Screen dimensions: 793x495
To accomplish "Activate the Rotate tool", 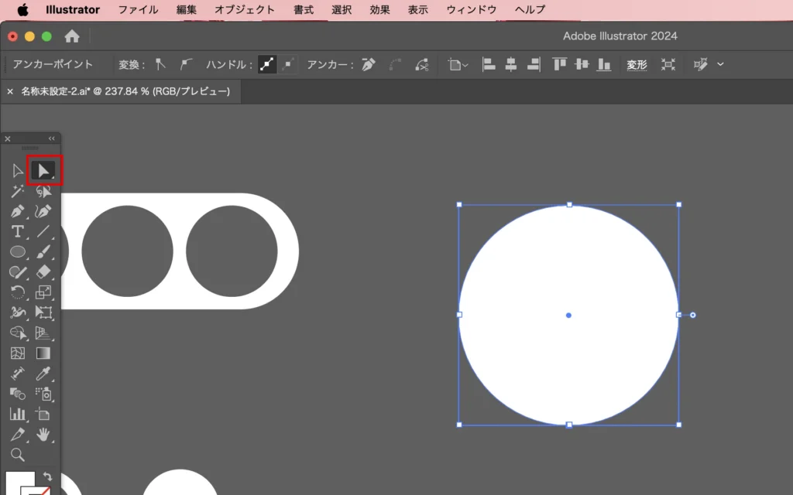I will (18, 292).
